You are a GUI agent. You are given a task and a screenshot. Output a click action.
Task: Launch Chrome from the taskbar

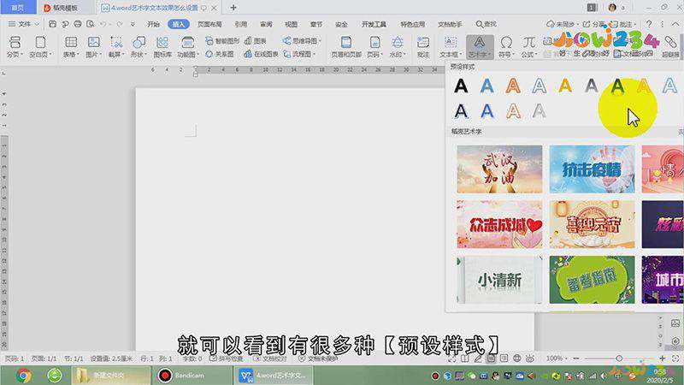point(24,376)
